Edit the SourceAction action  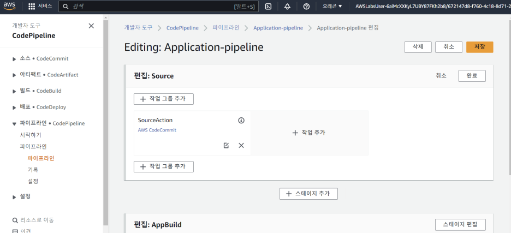pos(226,145)
